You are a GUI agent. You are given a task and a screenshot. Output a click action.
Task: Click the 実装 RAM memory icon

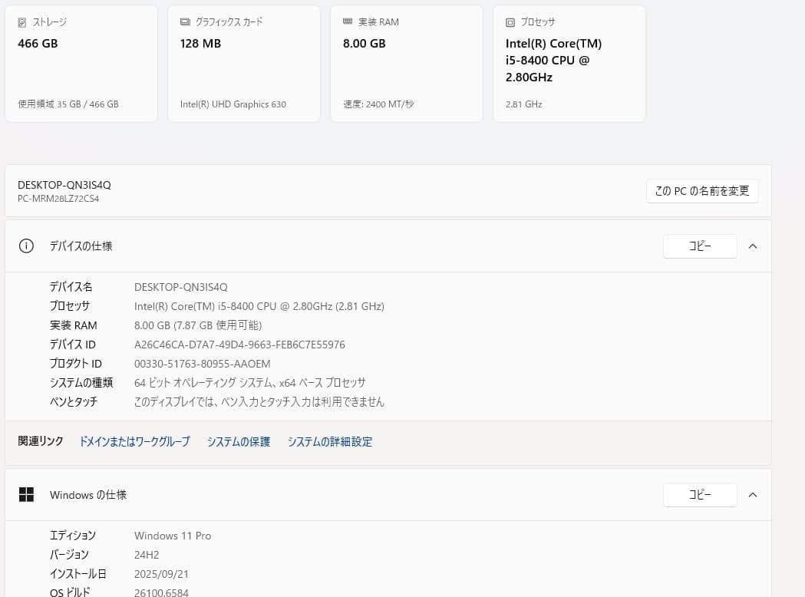click(x=348, y=21)
